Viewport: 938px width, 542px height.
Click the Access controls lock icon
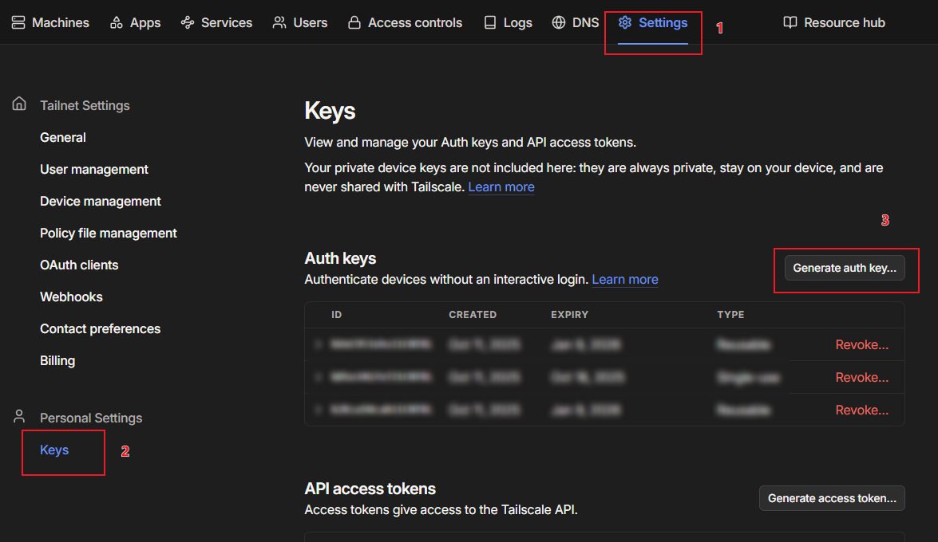point(354,22)
